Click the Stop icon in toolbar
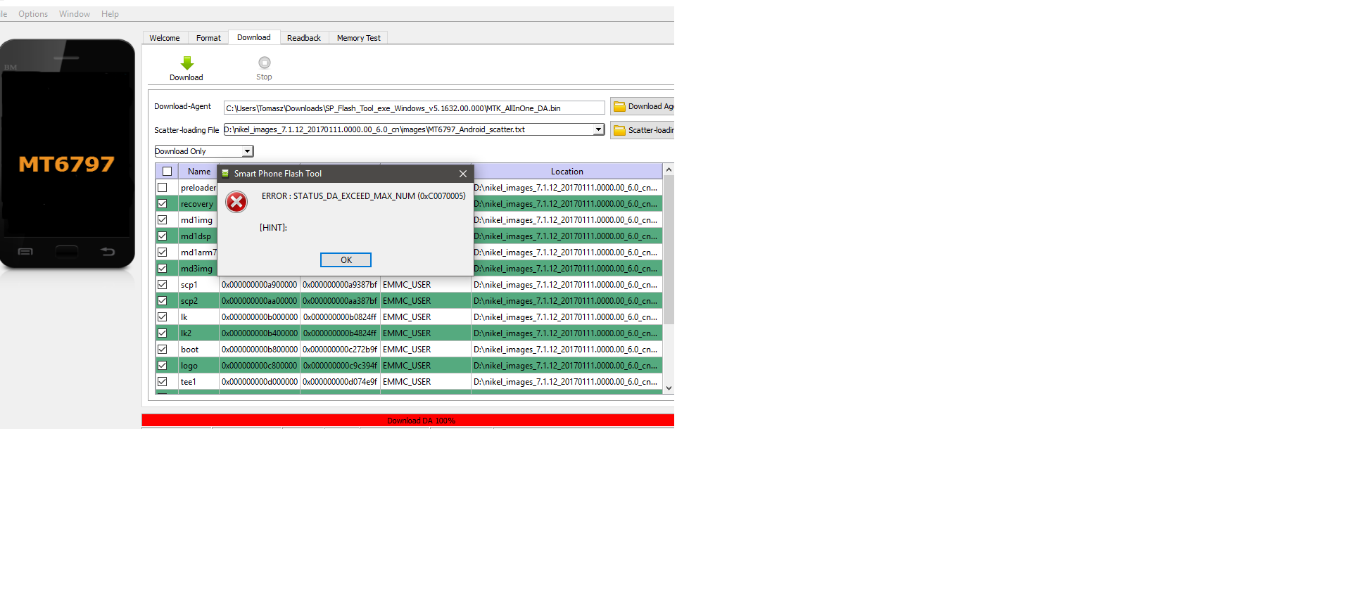1347x614 pixels. click(x=264, y=63)
